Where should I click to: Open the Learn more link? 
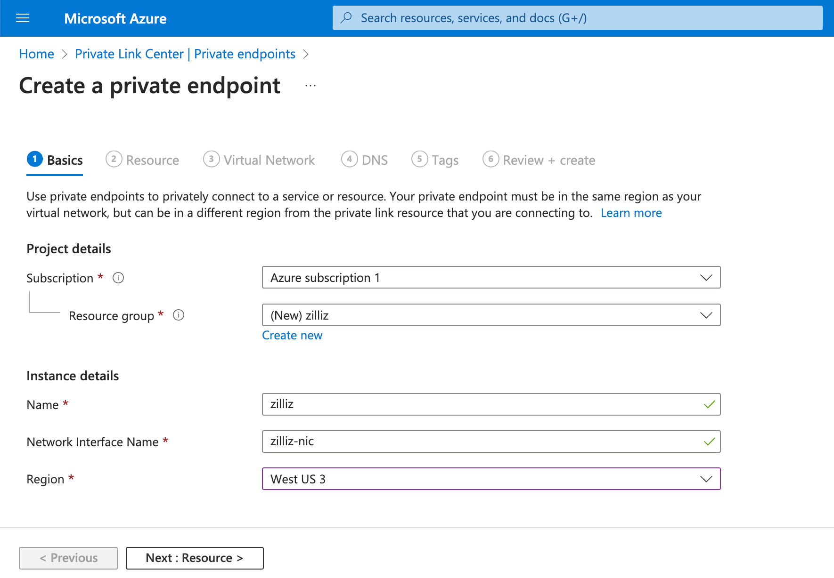[x=631, y=213]
